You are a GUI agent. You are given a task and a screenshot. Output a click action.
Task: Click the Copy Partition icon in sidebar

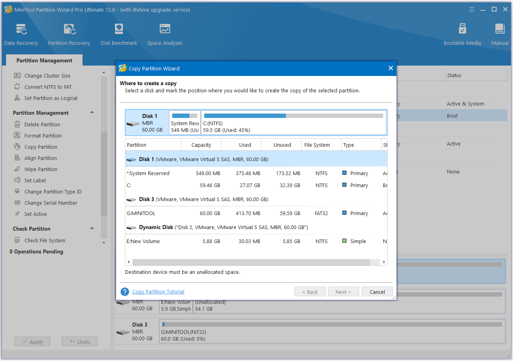(x=17, y=147)
